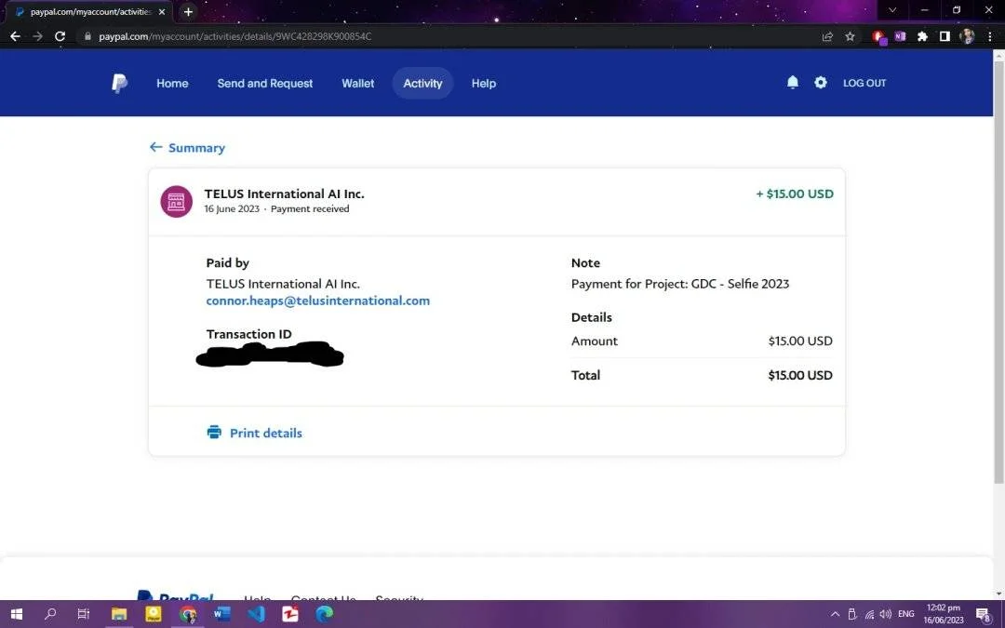
Task: Switch to the paypal.com browser tab
Action: coord(89,11)
